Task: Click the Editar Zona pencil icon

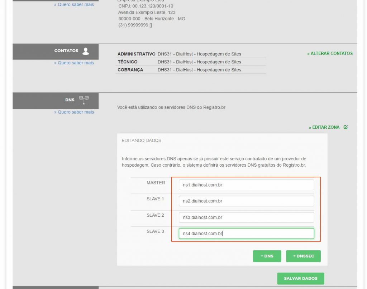Action: (x=345, y=127)
